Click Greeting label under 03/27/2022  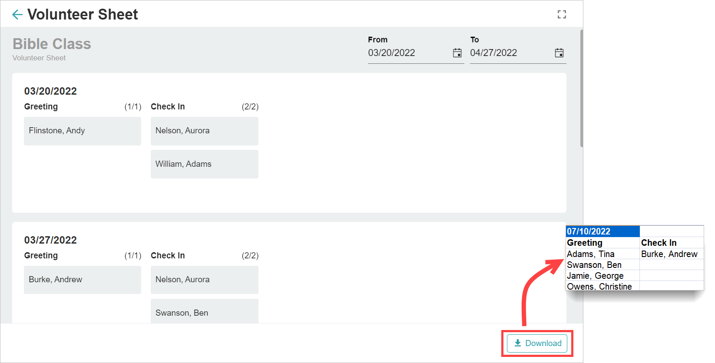(x=41, y=256)
